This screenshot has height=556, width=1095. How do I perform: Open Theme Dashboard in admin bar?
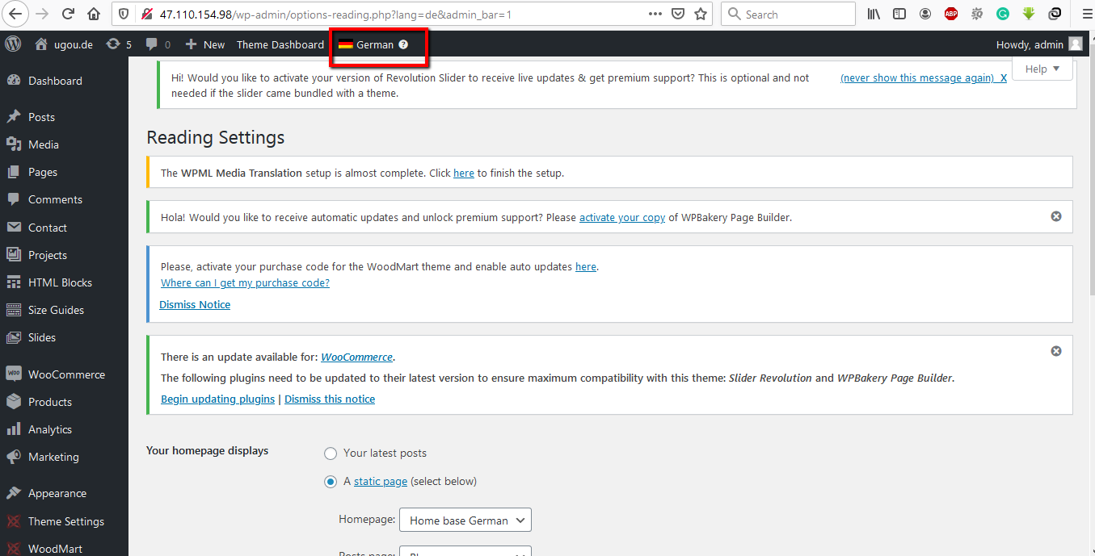click(x=280, y=44)
